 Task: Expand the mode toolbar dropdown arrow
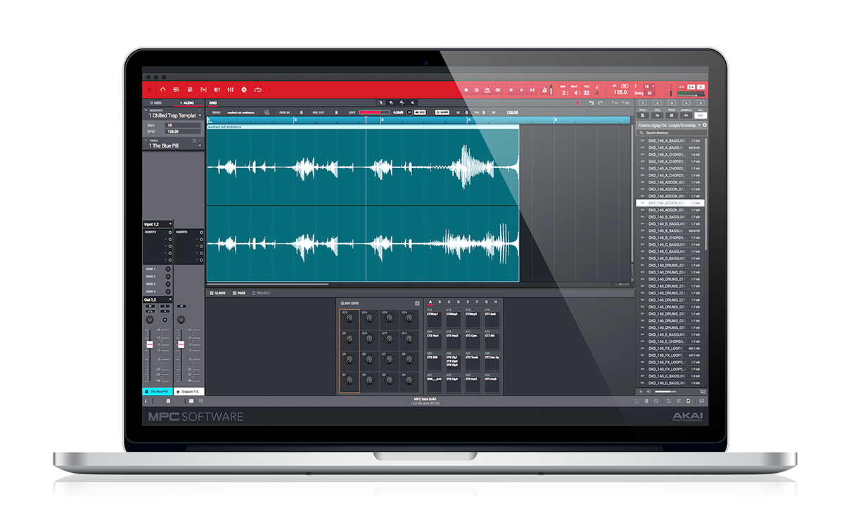pyautogui.click(x=269, y=89)
